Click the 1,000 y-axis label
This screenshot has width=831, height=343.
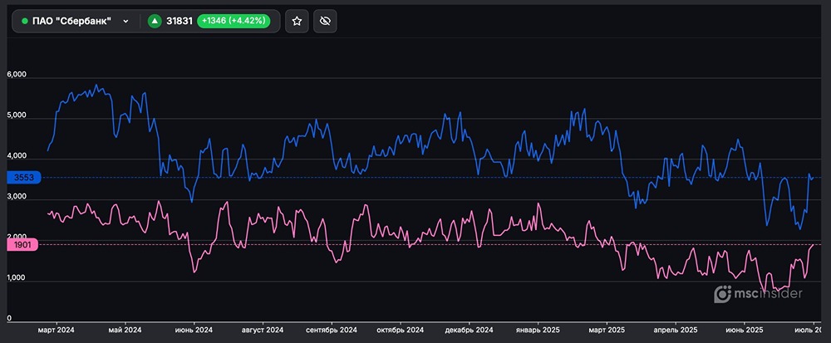click(17, 278)
